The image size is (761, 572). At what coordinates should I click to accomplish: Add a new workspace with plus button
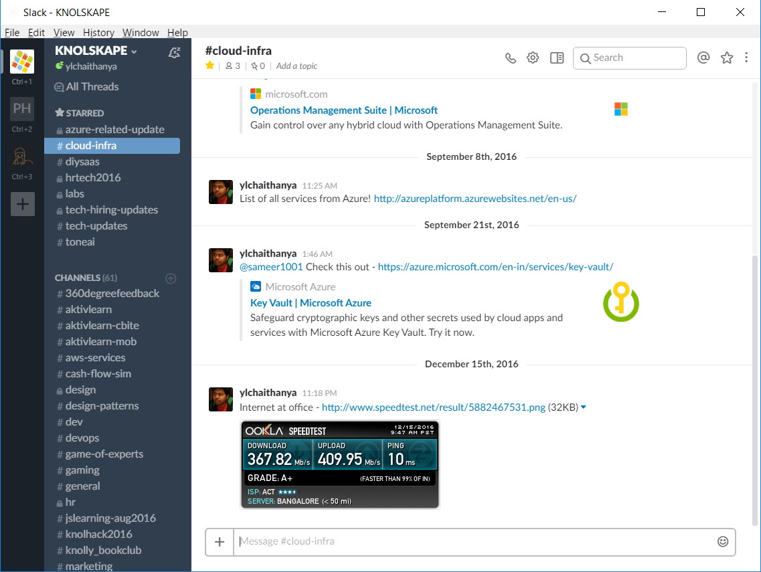(x=23, y=204)
